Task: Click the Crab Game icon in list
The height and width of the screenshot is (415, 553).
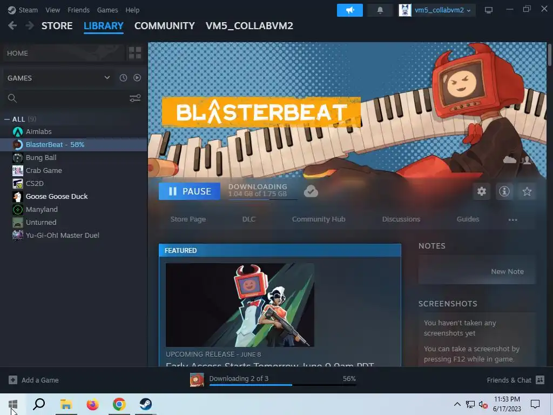Action: coord(18,170)
